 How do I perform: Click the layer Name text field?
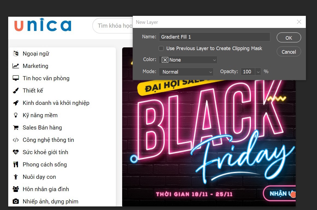(215, 37)
